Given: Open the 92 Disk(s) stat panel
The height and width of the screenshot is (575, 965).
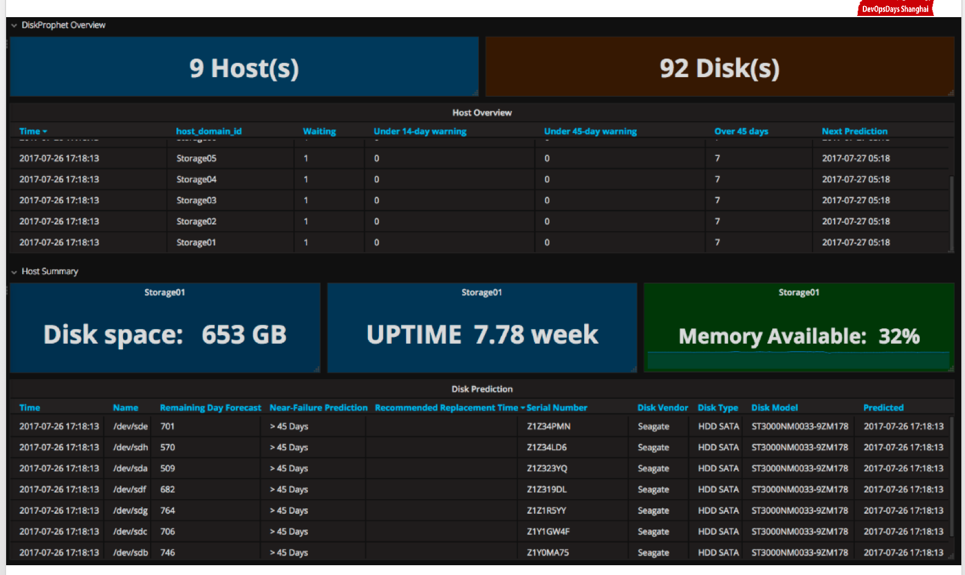Looking at the screenshot, I should click(719, 67).
